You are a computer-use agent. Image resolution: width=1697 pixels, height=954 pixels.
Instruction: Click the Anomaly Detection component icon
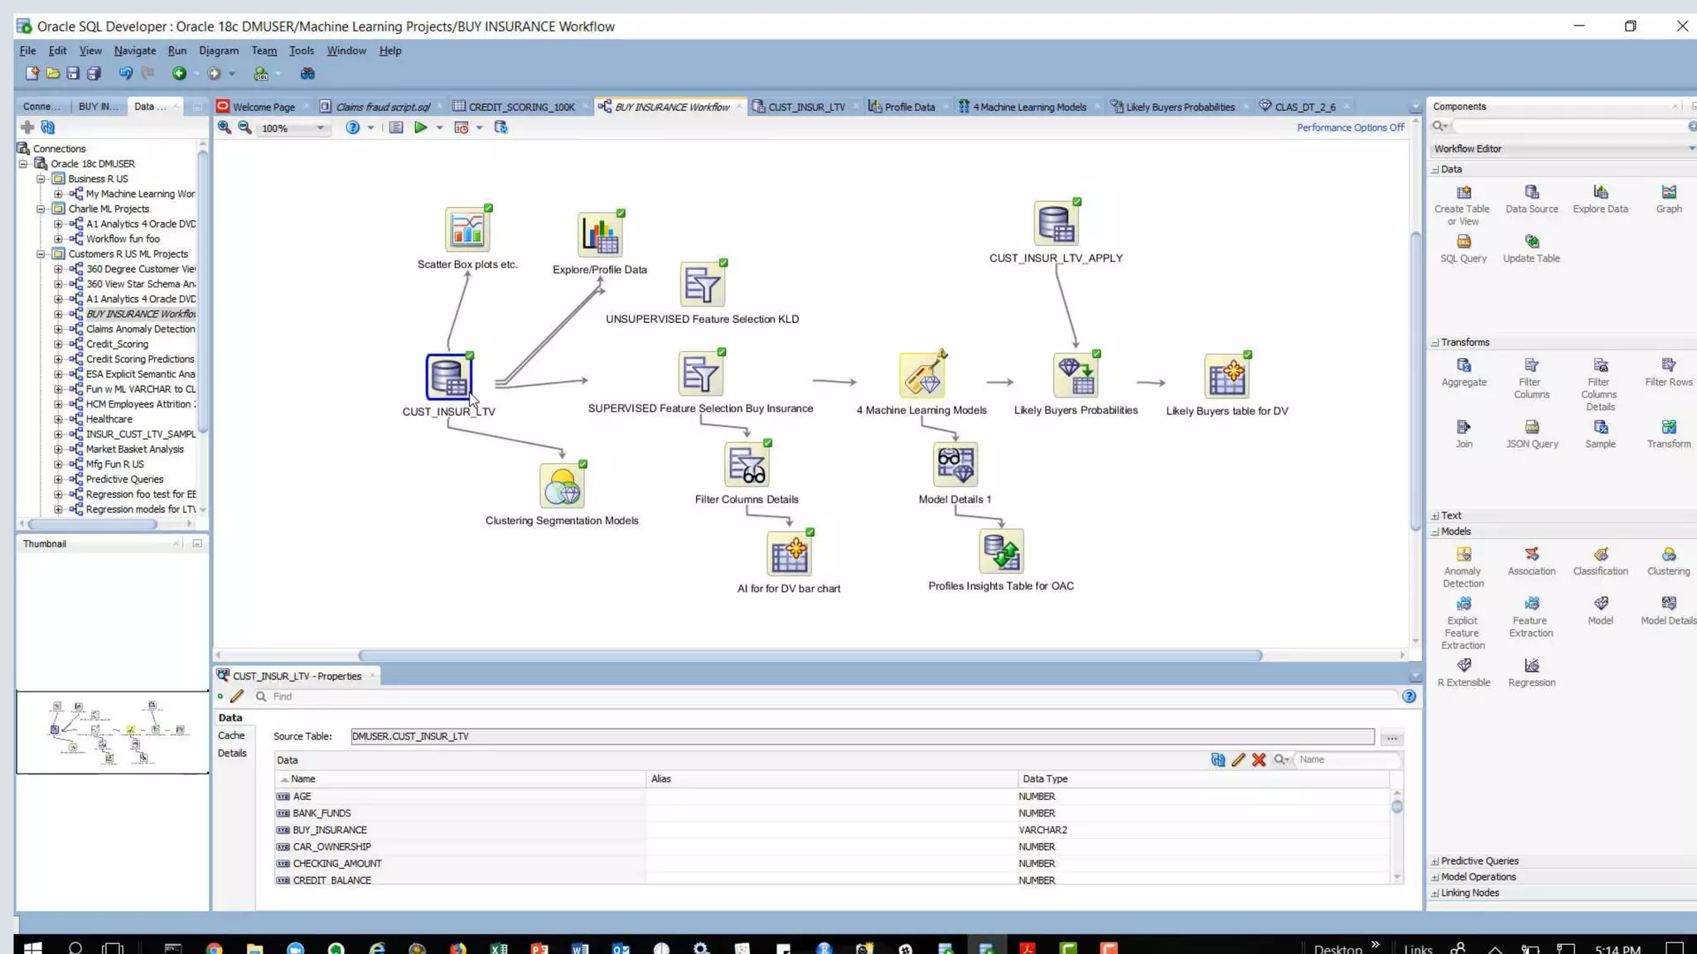1463,555
